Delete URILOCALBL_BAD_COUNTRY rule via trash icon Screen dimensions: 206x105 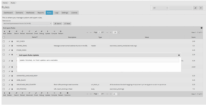[12, 84]
